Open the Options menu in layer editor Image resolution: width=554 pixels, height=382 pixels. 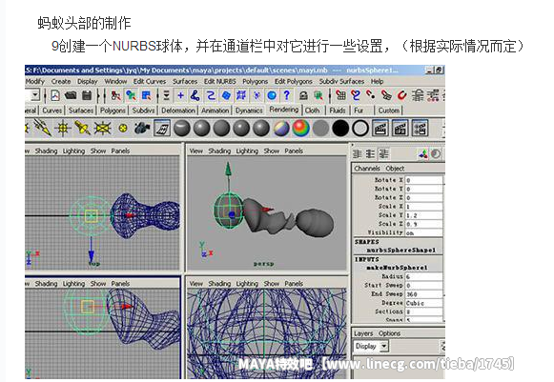click(x=389, y=333)
